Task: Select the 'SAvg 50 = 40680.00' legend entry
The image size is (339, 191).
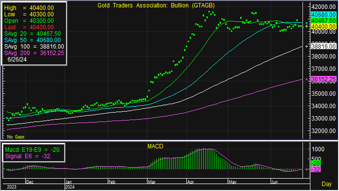Action: 32,40
